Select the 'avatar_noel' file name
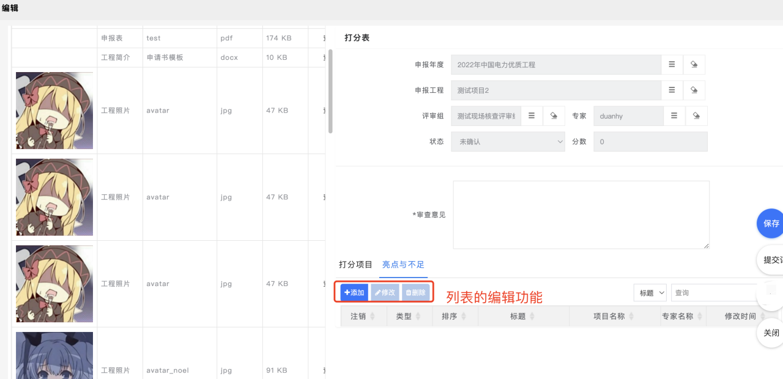The image size is (783, 379). tap(168, 370)
